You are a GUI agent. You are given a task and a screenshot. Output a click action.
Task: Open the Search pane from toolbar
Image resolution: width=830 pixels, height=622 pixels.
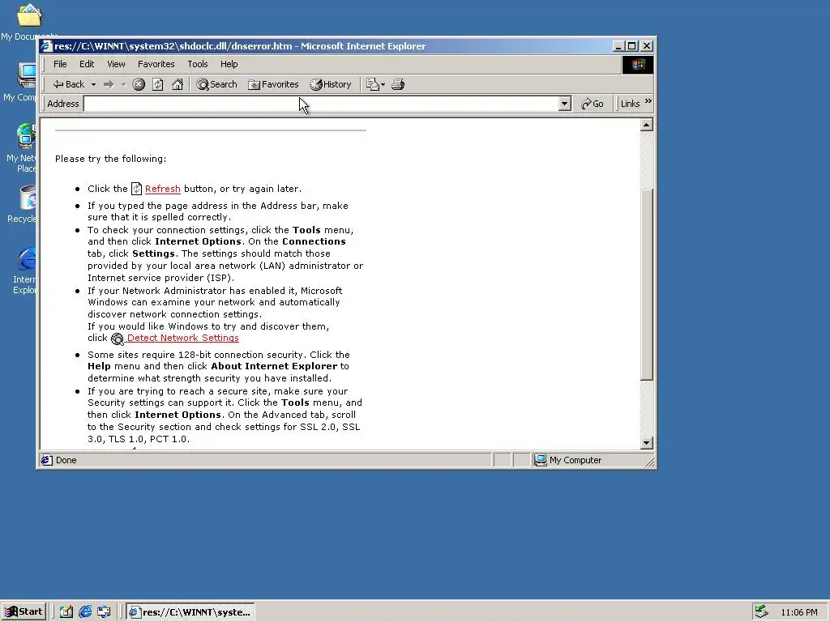click(216, 84)
